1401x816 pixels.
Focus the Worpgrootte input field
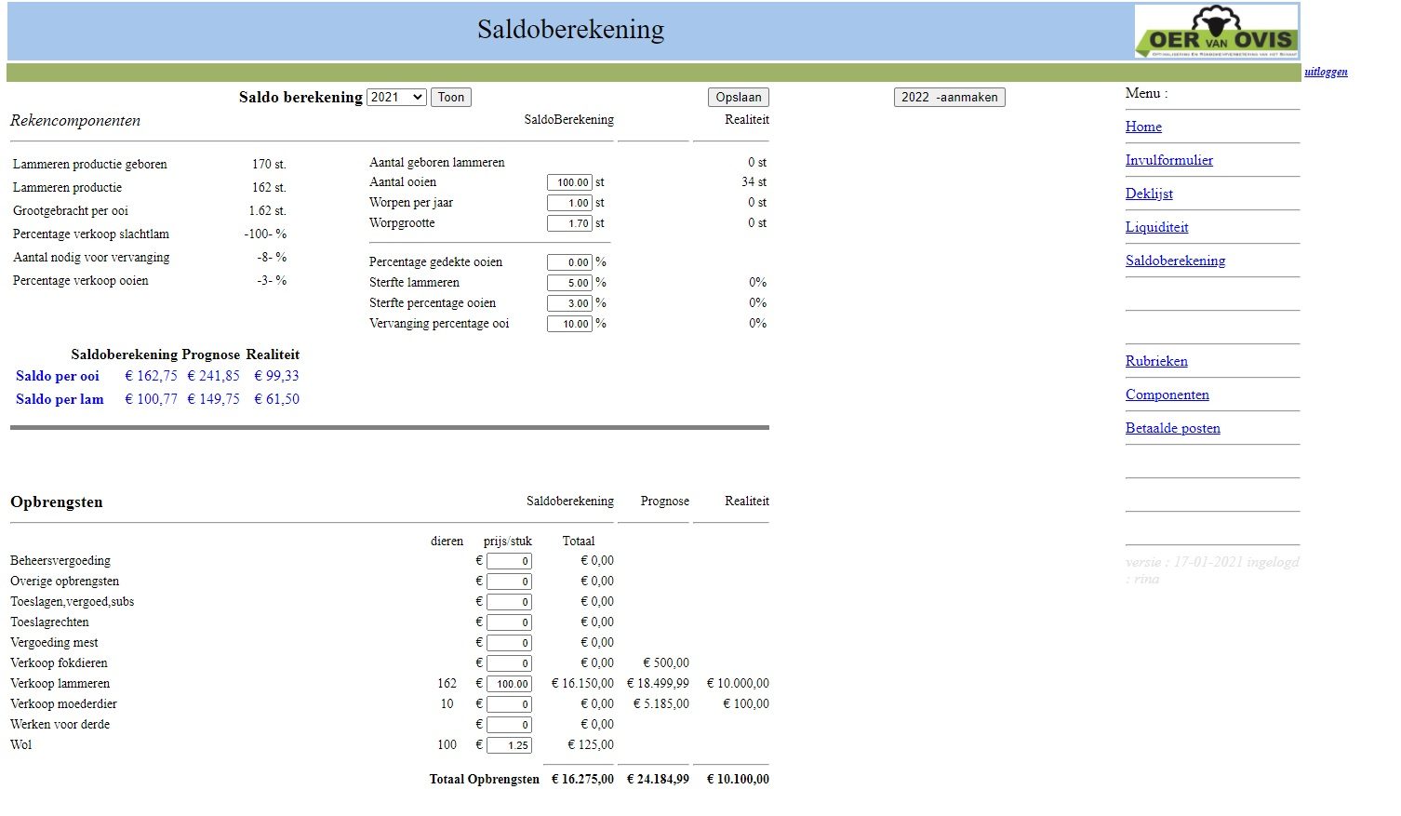[569, 223]
